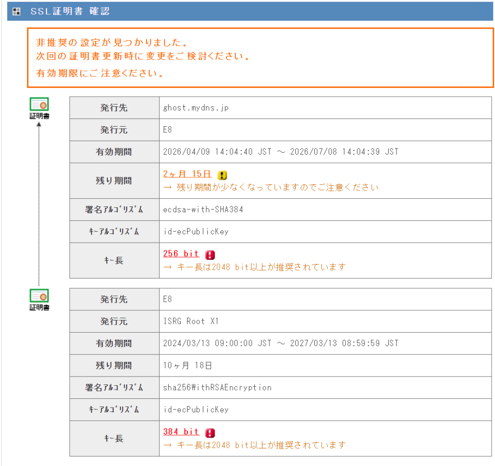
Task: Click the upward arrow linking the two certificates
Action: [x=39, y=204]
